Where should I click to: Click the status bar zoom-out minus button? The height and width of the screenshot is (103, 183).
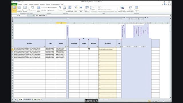[x=159, y=101]
